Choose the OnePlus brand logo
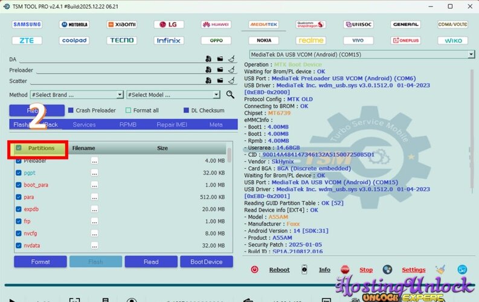Screen dimensions: 479x302 pos(406,40)
